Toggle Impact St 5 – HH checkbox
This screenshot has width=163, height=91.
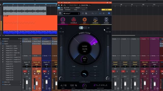[3, 55]
